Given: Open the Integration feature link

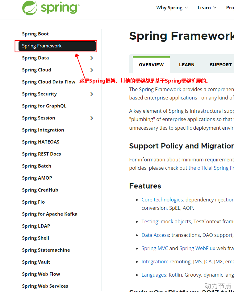Looking at the screenshot, I should point(154,262).
